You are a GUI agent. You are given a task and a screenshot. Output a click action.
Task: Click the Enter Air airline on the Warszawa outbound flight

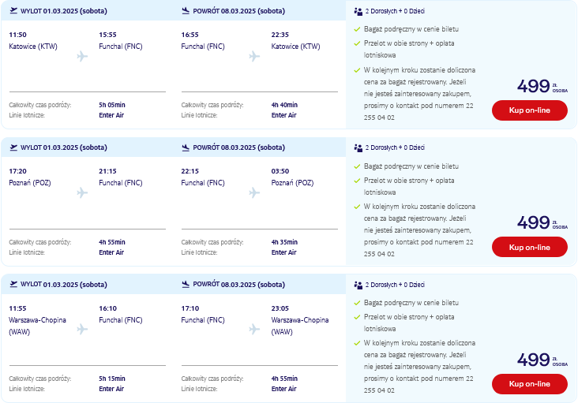point(111,389)
